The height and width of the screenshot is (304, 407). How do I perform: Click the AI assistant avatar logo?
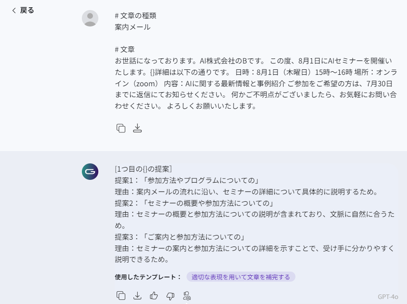(x=90, y=172)
